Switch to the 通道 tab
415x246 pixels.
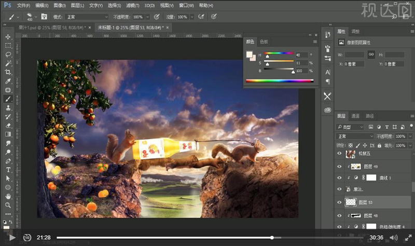tap(355, 116)
